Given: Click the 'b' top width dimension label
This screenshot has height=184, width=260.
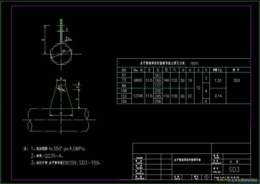Looking at the screenshot, I should pyautogui.click(x=61, y=79).
